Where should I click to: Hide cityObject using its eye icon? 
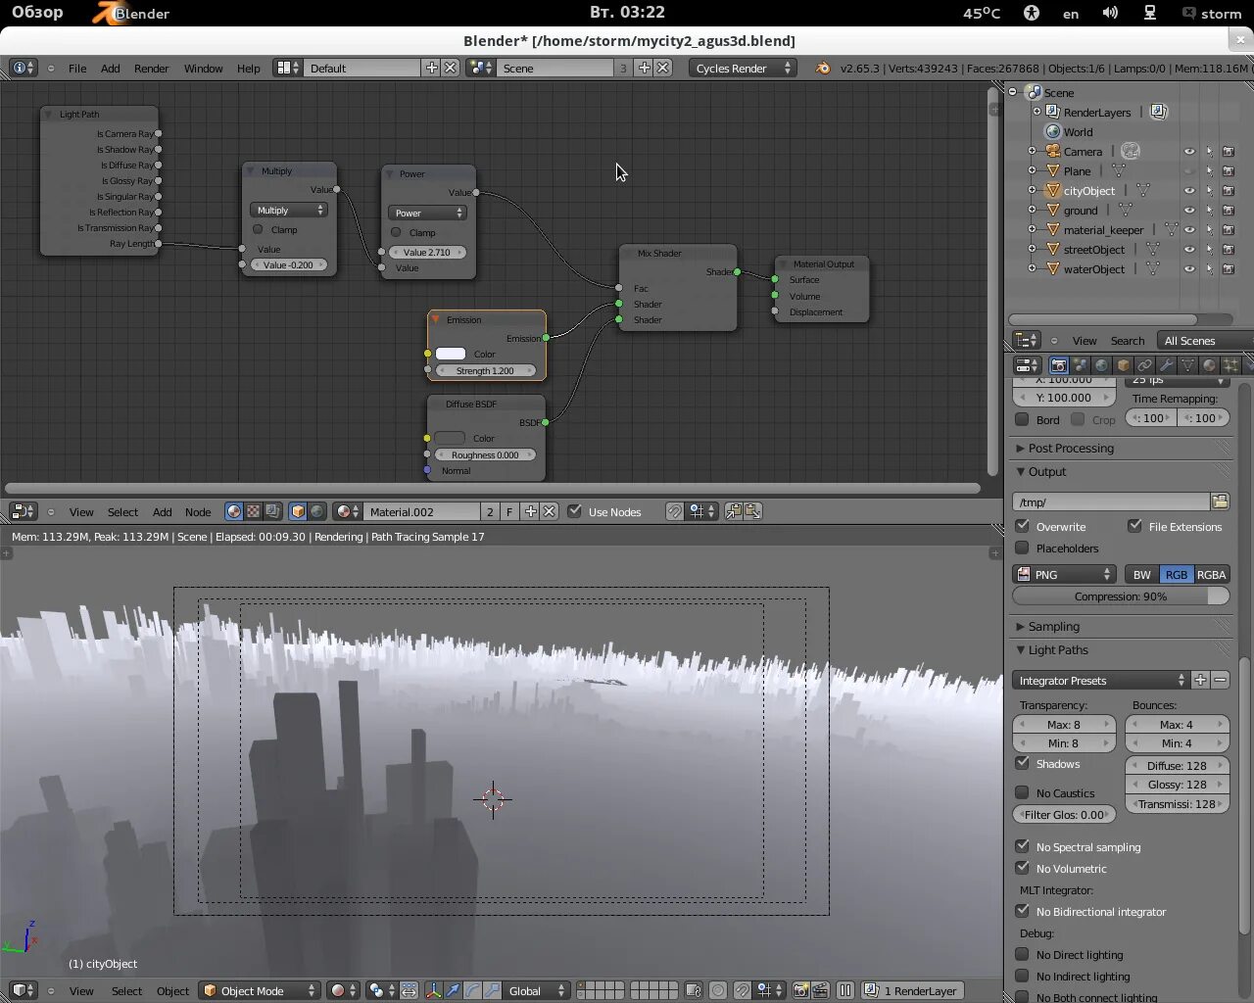tap(1189, 191)
